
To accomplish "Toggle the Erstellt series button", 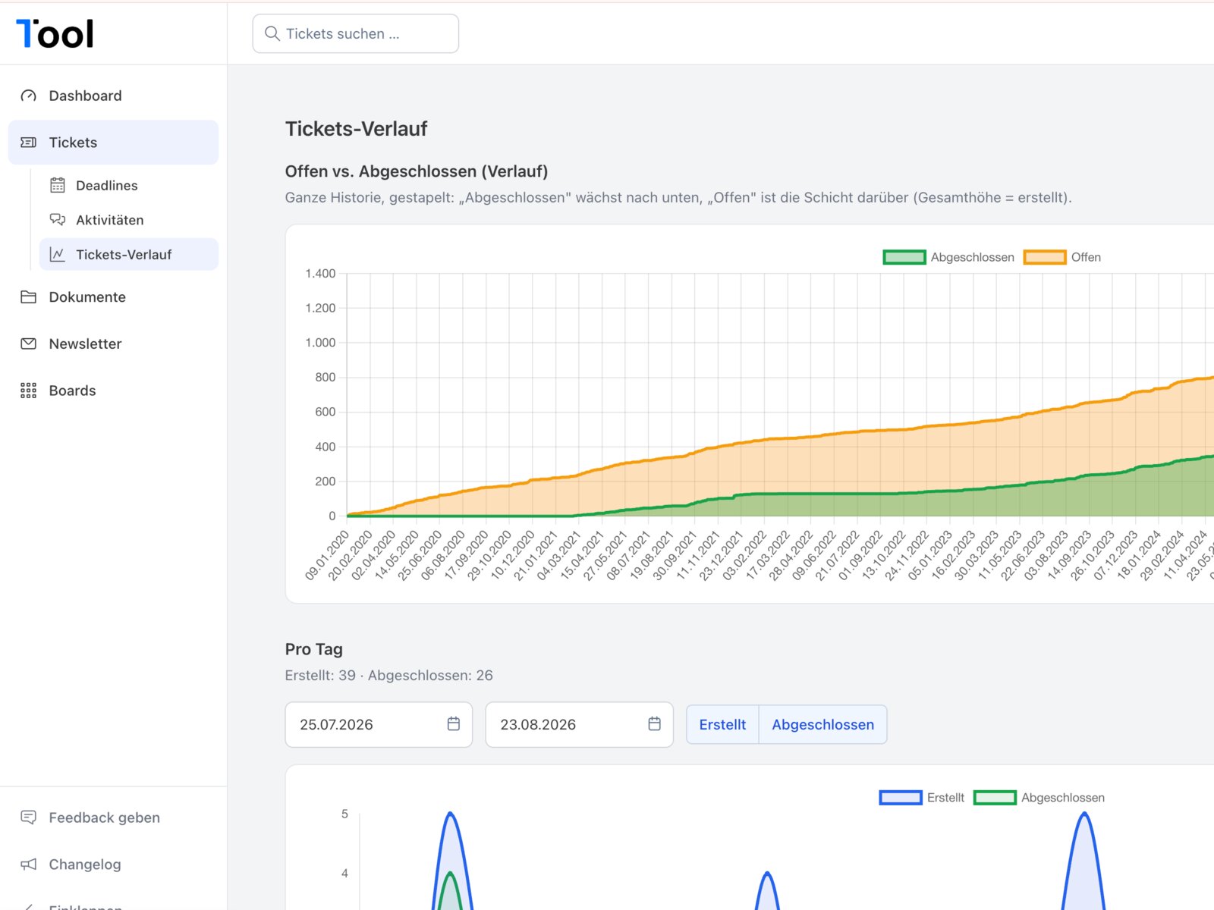I will (x=722, y=724).
